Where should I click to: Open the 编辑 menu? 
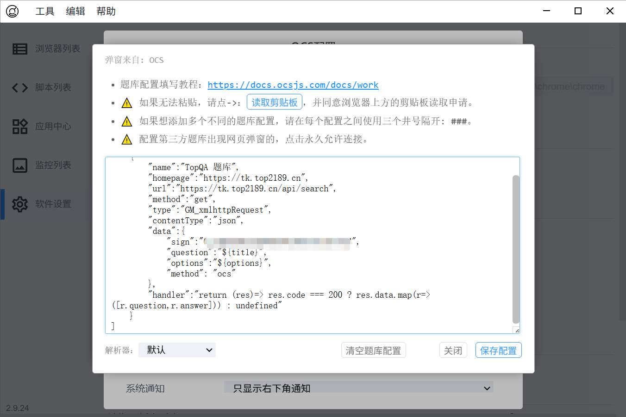(x=75, y=11)
